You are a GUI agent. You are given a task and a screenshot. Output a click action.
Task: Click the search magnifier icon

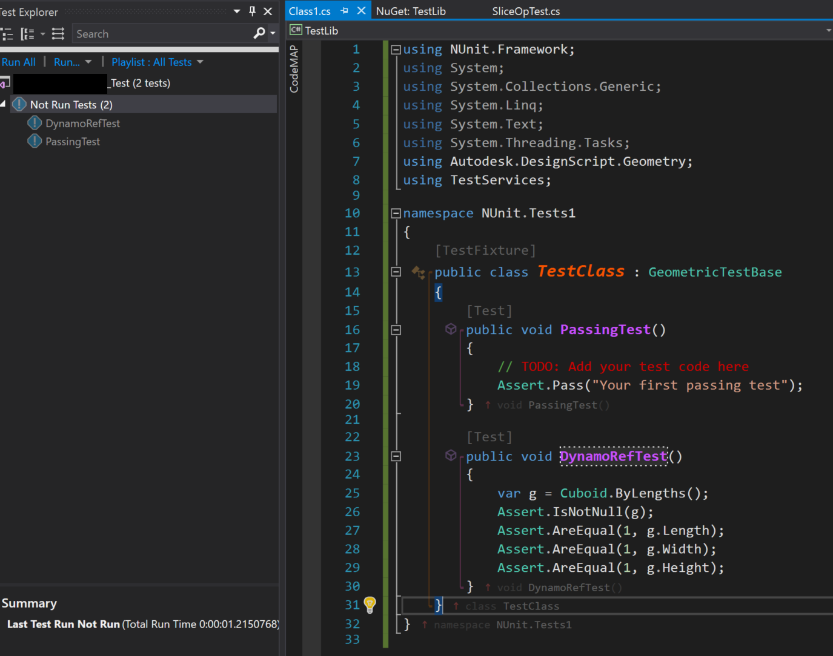(259, 33)
